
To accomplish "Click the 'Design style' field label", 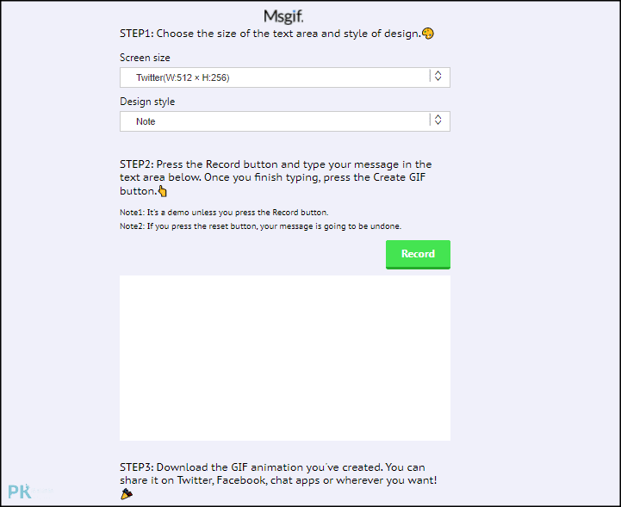I will point(147,102).
